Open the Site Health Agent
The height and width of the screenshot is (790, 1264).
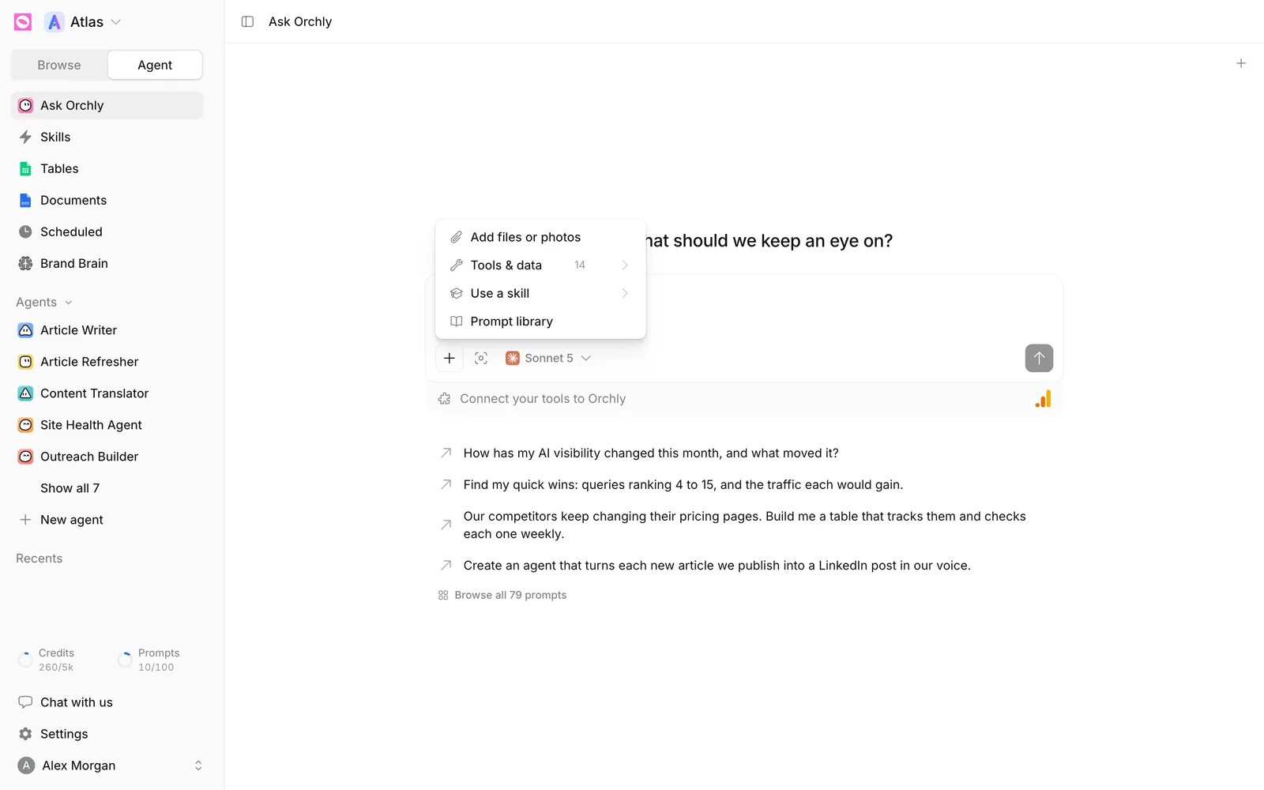pos(107,425)
